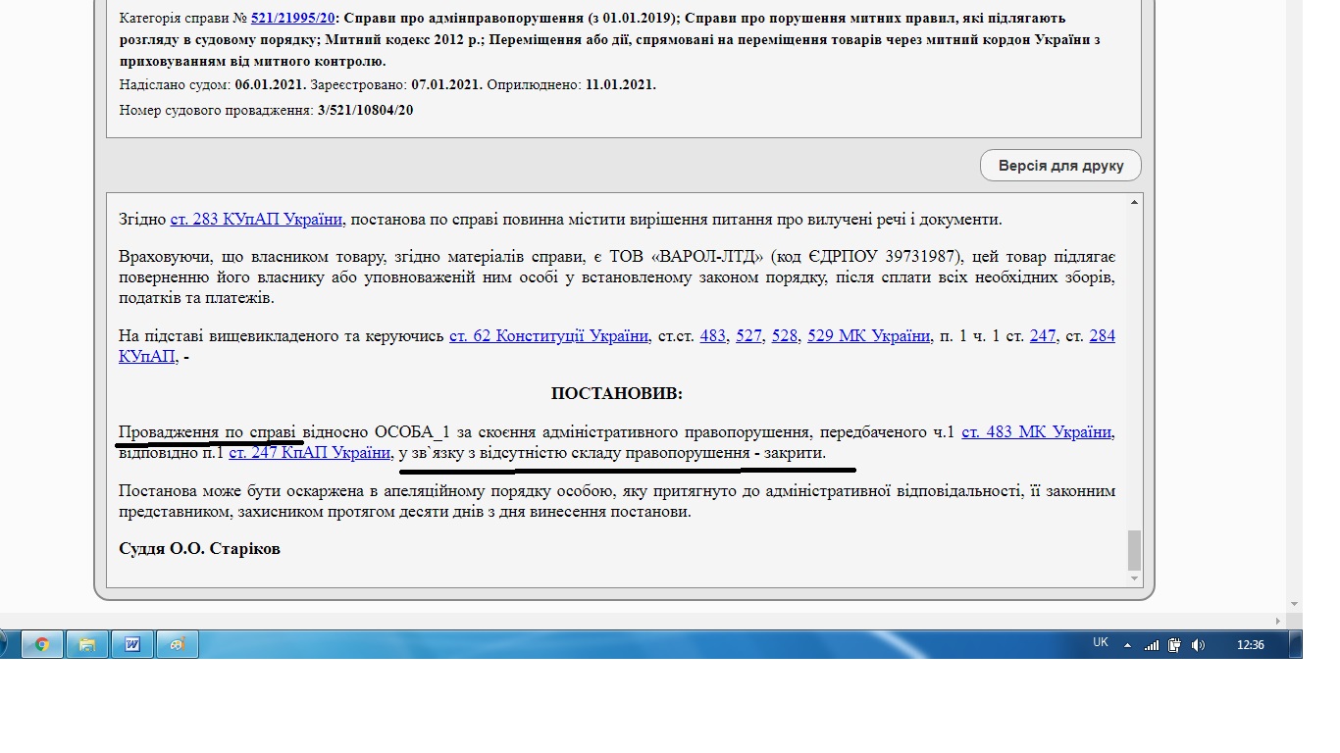
Task: Open the 'ст. 247 КпАП України' link
Action: (x=309, y=453)
